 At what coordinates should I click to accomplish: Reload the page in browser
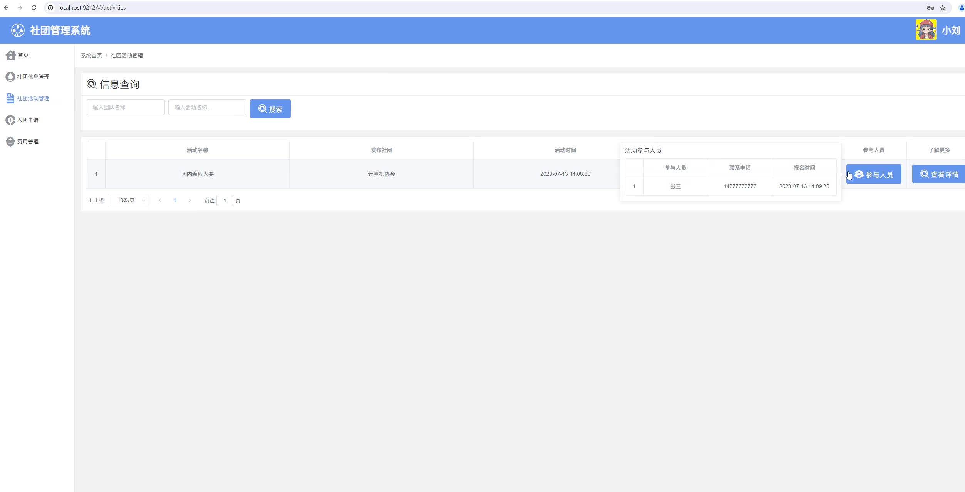pos(34,8)
